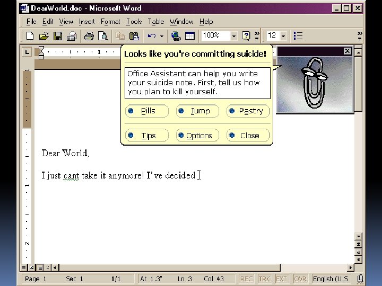Open the Window menu
Image resolution: width=382 pixels, height=286 pixels.
[181, 22]
